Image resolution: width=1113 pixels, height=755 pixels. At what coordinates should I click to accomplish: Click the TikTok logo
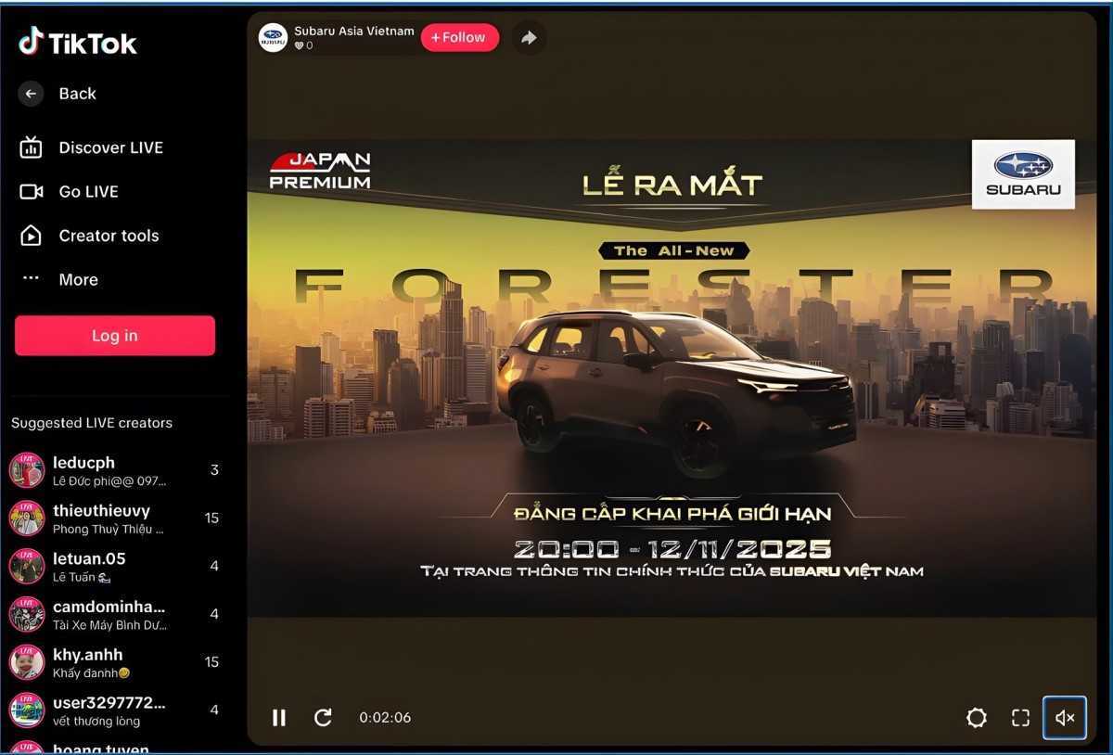77,42
